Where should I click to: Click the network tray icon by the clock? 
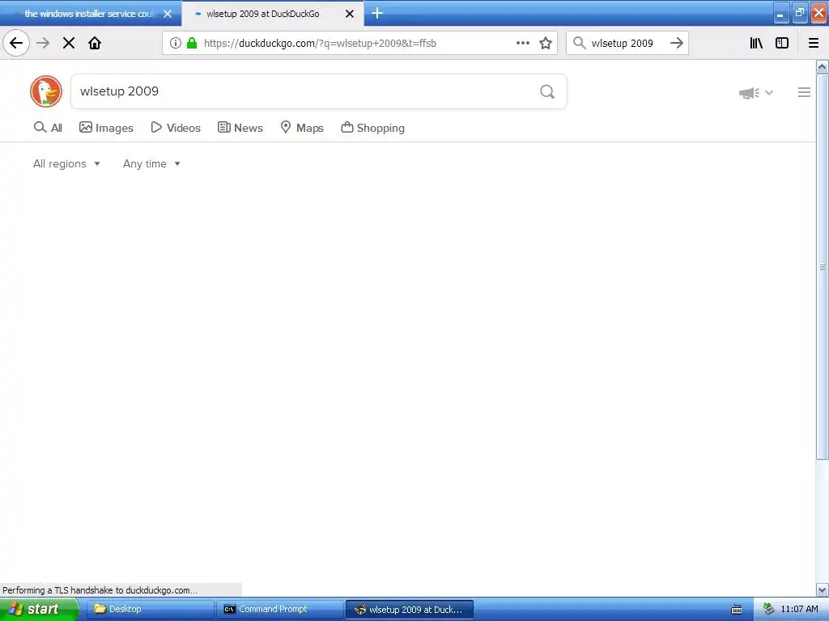click(769, 610)
